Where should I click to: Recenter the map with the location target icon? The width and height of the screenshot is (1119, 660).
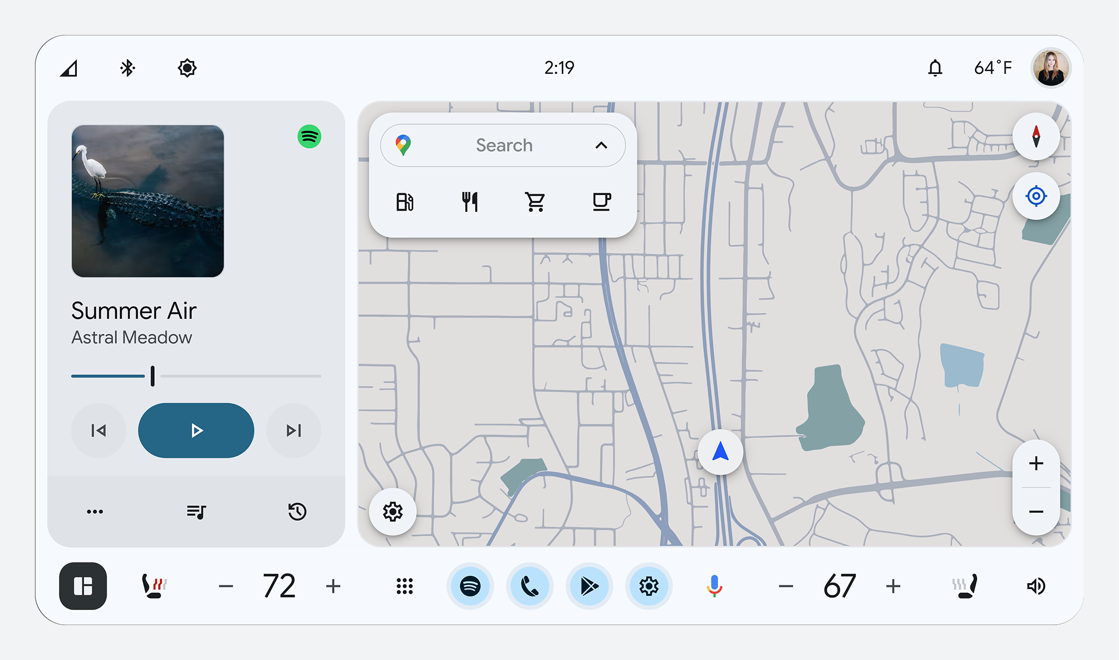[1036, 196]
